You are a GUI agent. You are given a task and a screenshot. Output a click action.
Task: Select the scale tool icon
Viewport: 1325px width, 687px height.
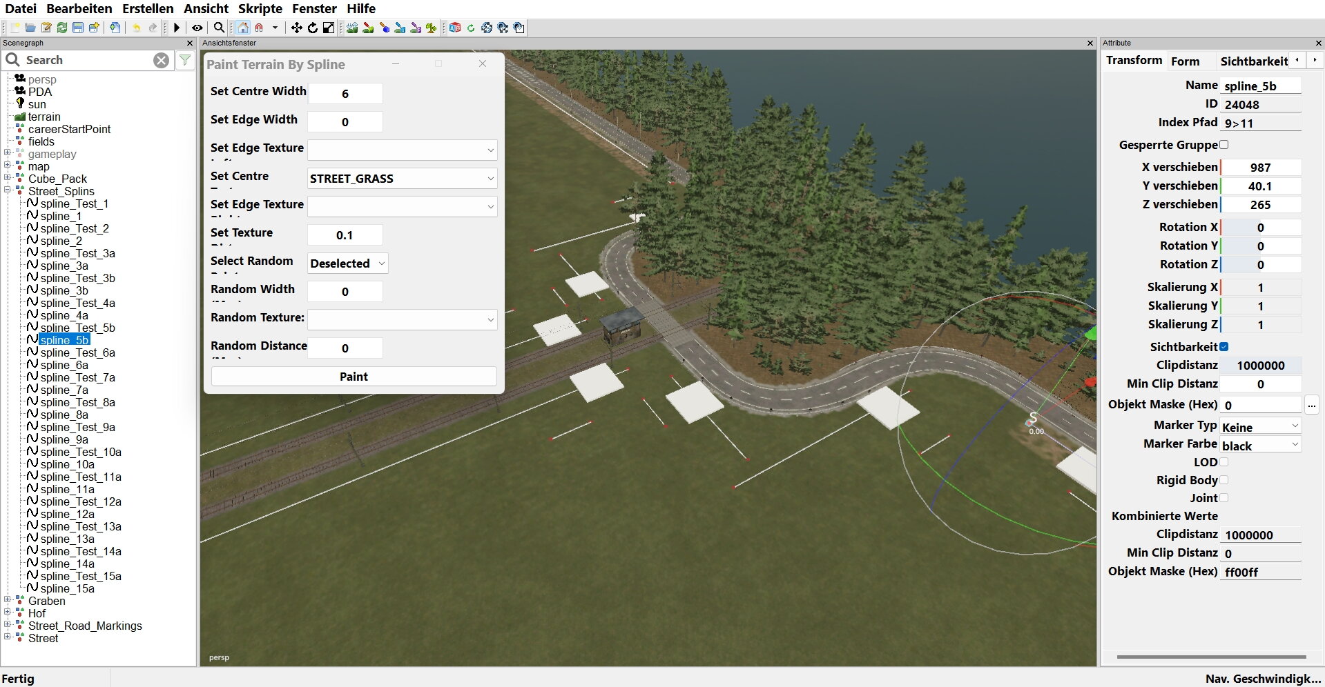pyautogui.click(x=329, y=28)
